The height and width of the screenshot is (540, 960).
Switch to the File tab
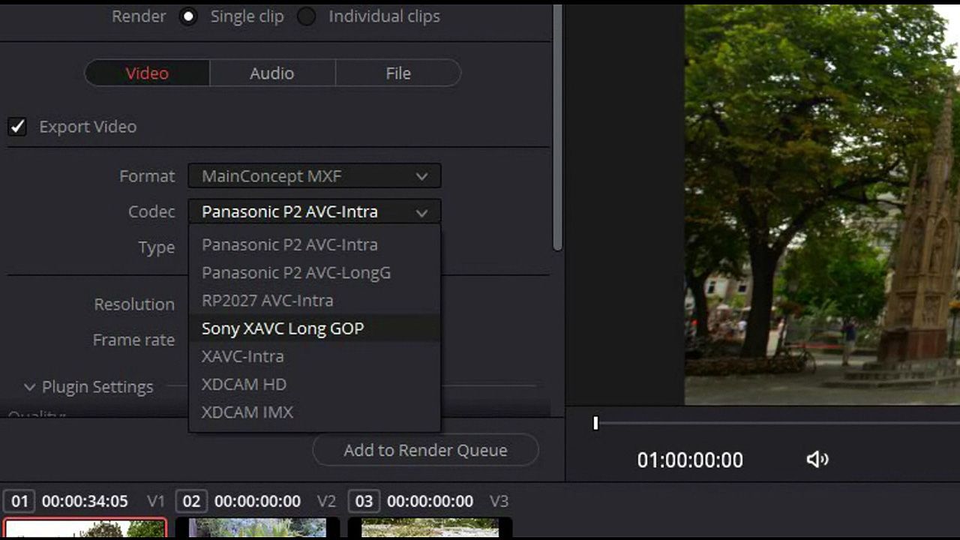pos(397,73)
